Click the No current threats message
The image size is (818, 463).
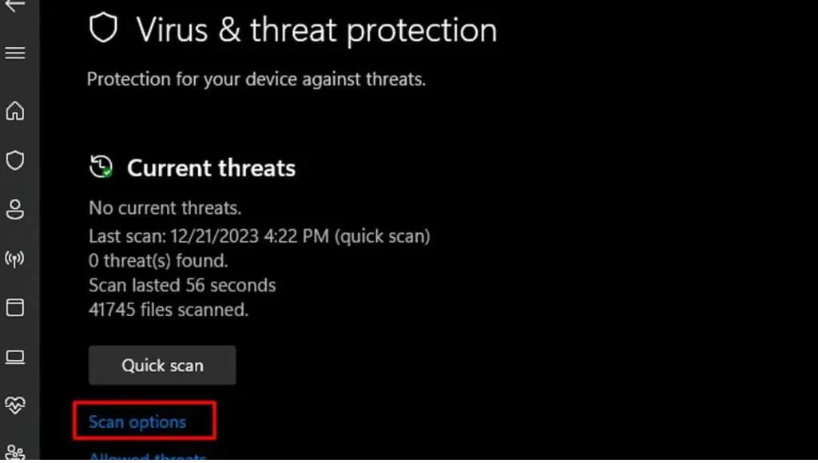coord(165,208)
